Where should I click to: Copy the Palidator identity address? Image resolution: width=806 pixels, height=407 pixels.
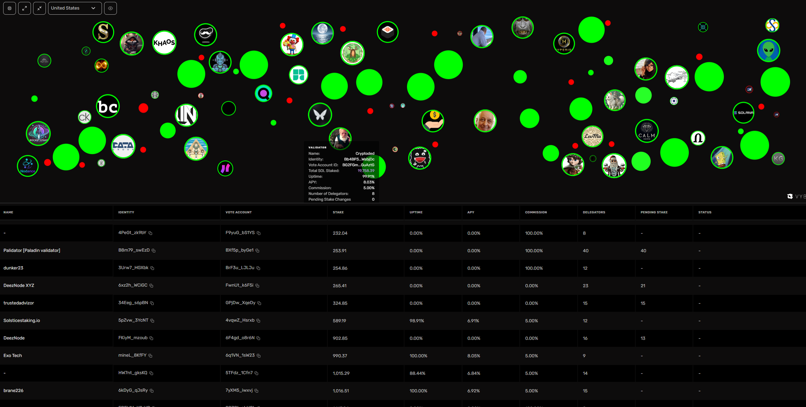click(x=153, y=251)
